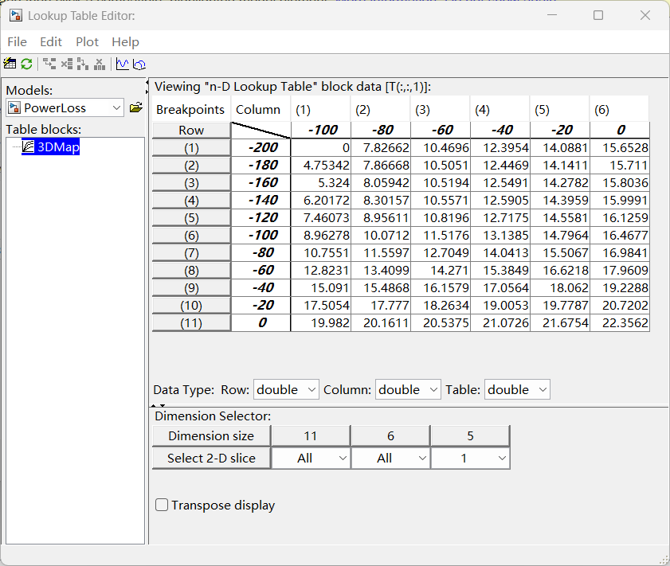Open the File menu
Viewport: 670px width, 566px height.
tap(17, 42)
